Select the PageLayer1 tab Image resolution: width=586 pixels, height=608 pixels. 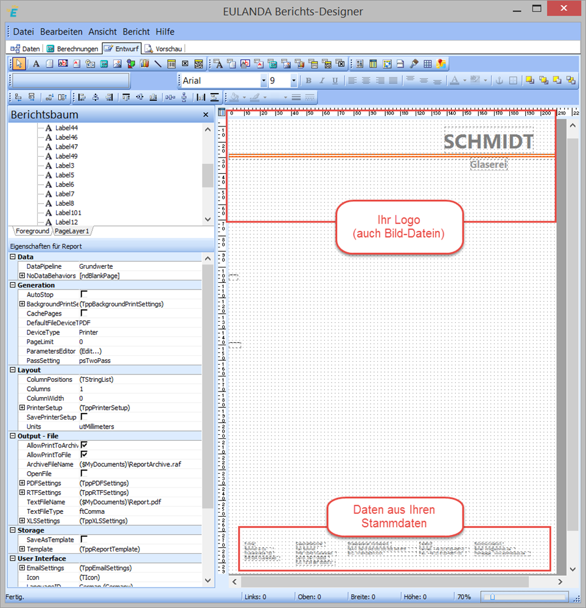point(72,231)
